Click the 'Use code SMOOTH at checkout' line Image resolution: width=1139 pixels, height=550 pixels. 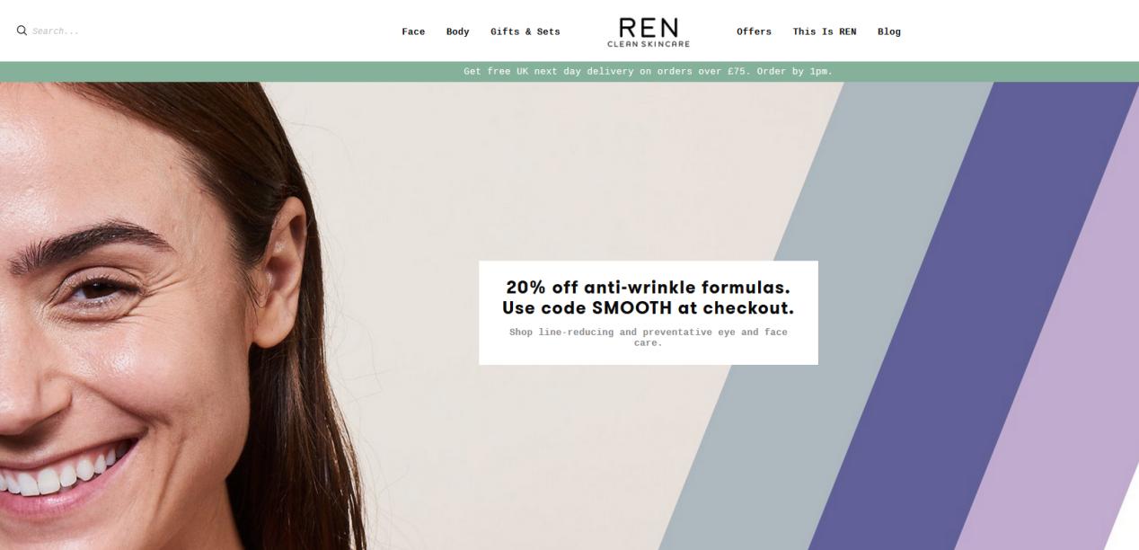point(648,308)
